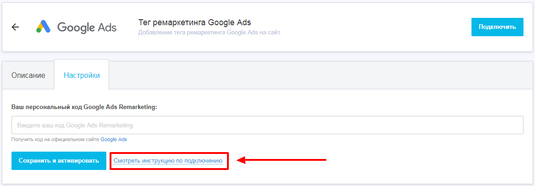Click the heading Тег ремаркетинга Google Ads
535x186 pixels.
pos(195,22)
